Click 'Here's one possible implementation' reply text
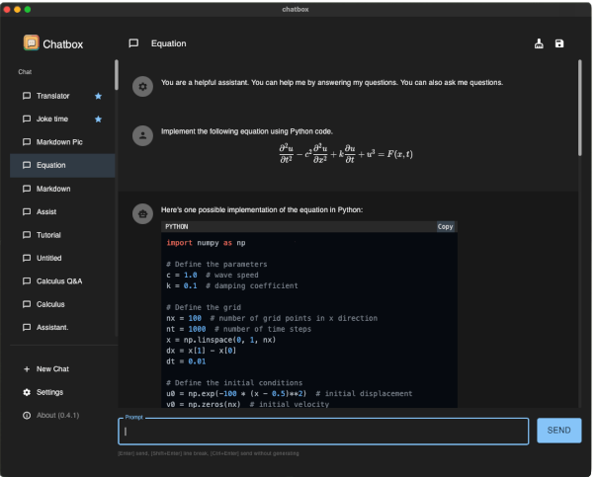598x477 pixels. tap(262, 210)
